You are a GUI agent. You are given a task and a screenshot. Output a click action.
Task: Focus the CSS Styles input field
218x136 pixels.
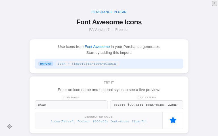coord(147,105)
